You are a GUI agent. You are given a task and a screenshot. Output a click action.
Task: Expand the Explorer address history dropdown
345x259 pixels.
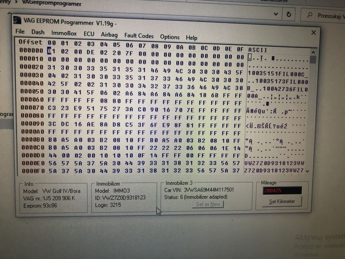tap(276, 14)
